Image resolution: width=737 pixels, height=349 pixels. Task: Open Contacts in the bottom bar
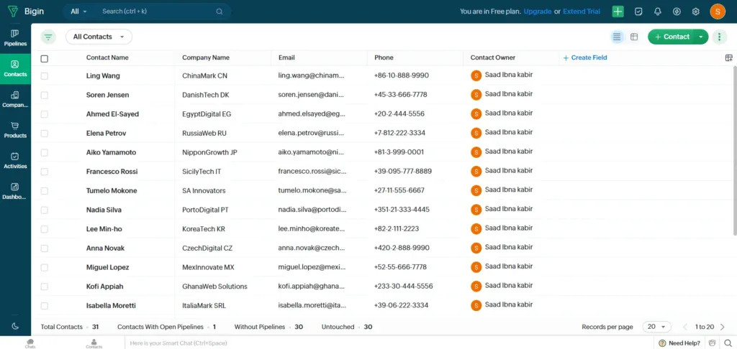click(x=94, y=343)
